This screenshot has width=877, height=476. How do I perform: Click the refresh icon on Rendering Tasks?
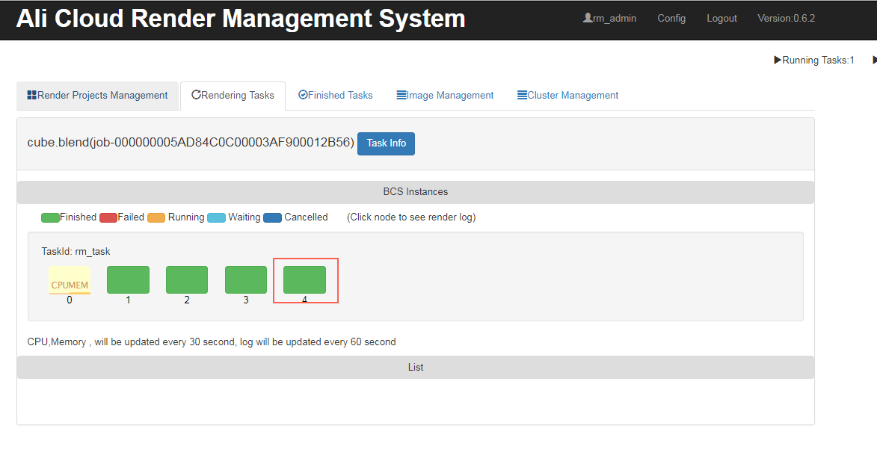tap(196, 95)
